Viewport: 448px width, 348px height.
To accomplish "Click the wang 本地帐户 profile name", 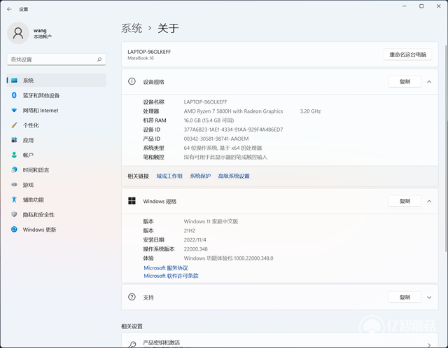I will 43,33.
